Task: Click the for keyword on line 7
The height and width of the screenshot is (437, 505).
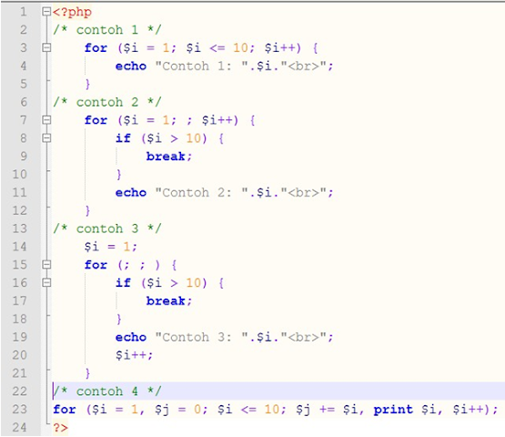Action: pyautogui.click(x=96, y=120)
